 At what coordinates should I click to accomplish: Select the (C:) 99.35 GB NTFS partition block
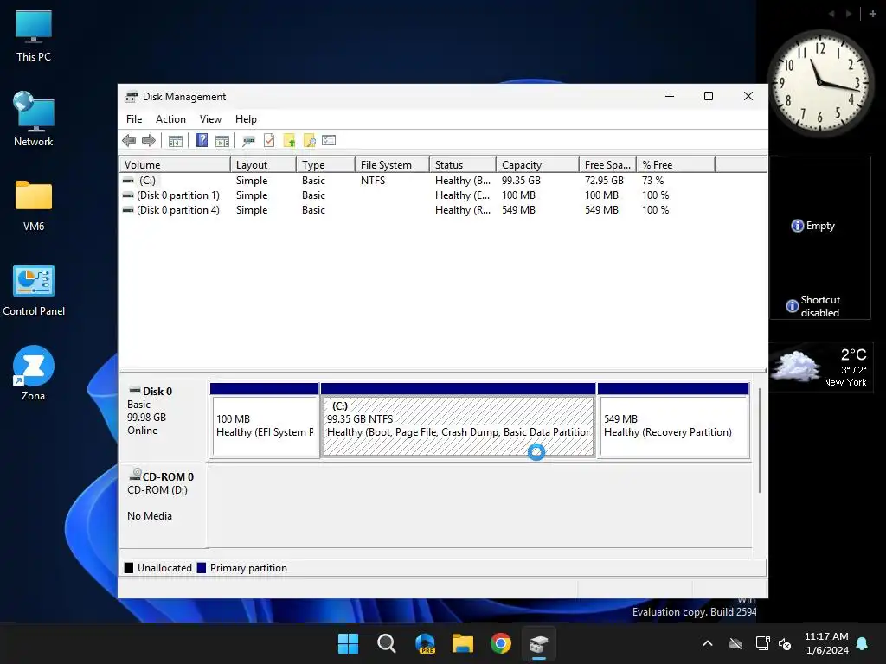[459, 421]
